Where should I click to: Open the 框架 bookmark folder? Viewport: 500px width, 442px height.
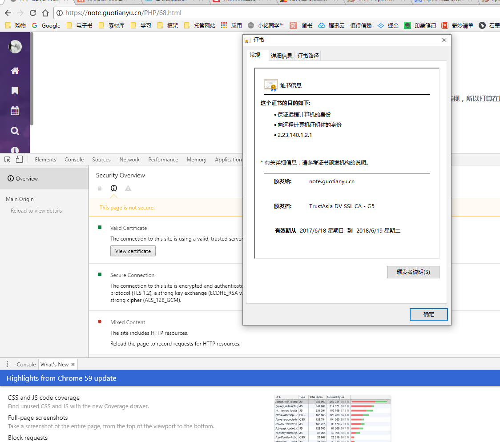[x=168, y=25]
